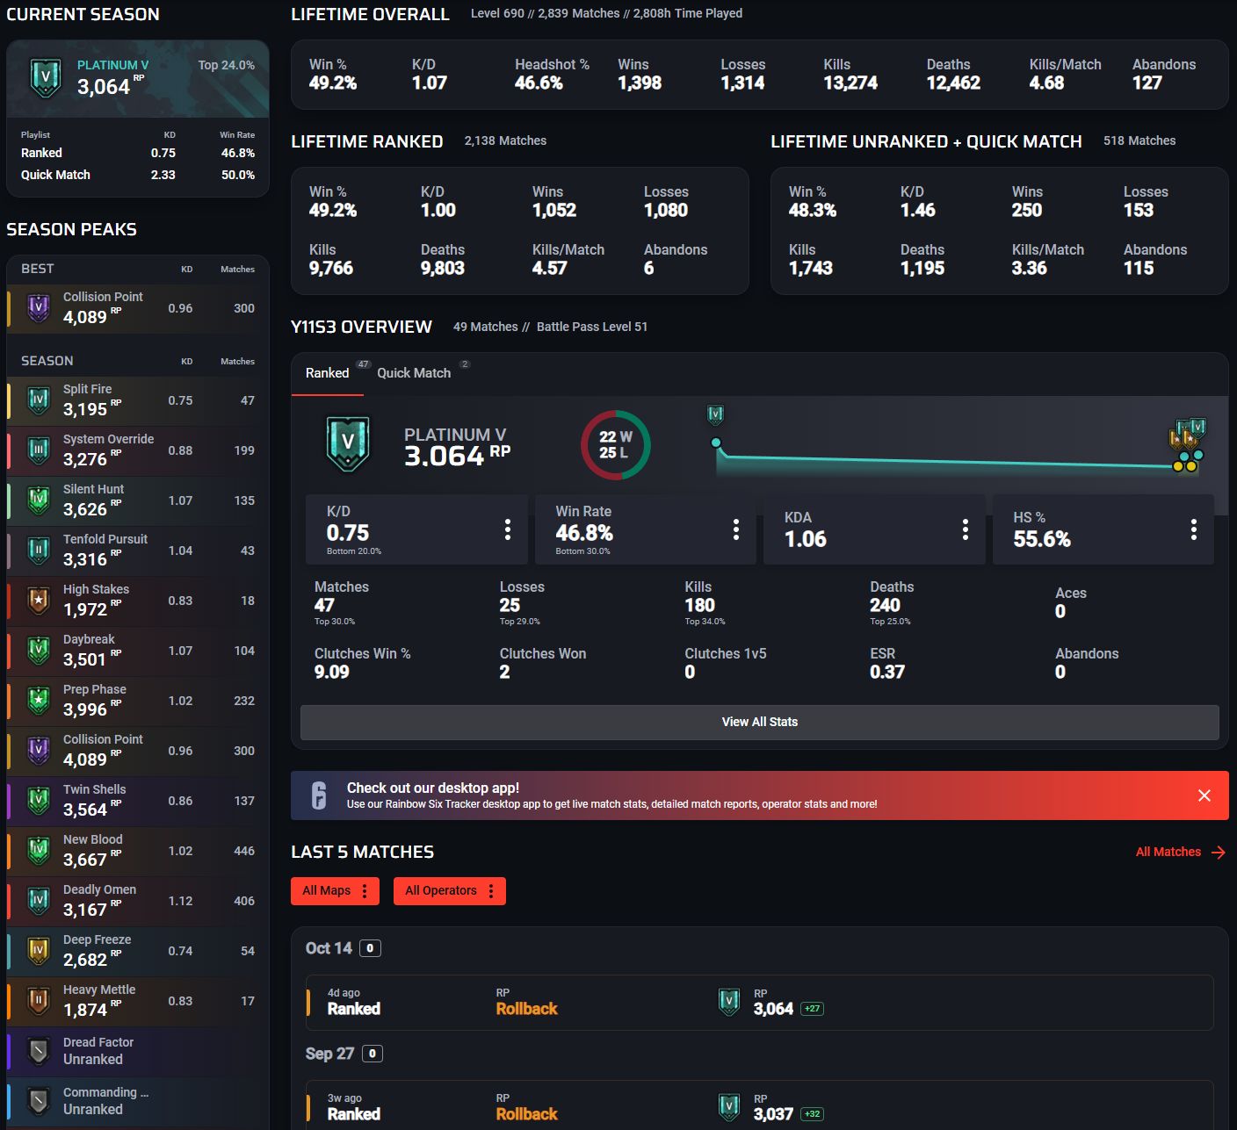Click the Sep 27 match count badge
This screenshot has width=1237, height=1130.
point(373,1054)
